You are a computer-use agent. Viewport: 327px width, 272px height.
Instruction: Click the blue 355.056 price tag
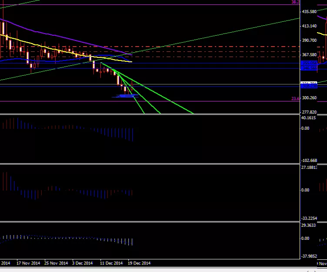tap(309, 64)
